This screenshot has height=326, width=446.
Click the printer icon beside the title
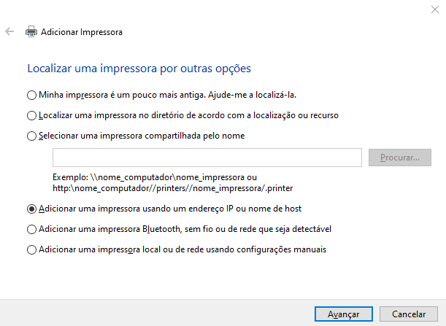[x=31, y=32]
